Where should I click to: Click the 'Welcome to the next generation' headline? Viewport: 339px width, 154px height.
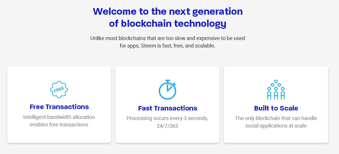[168, 12]
